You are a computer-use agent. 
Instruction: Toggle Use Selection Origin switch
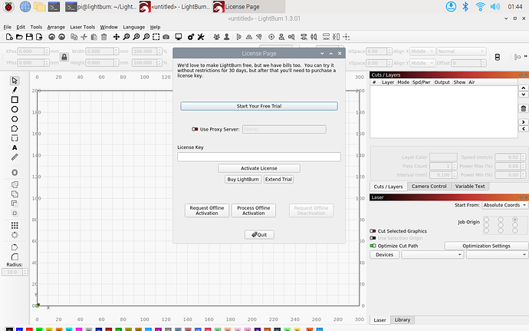click(373, 238)
